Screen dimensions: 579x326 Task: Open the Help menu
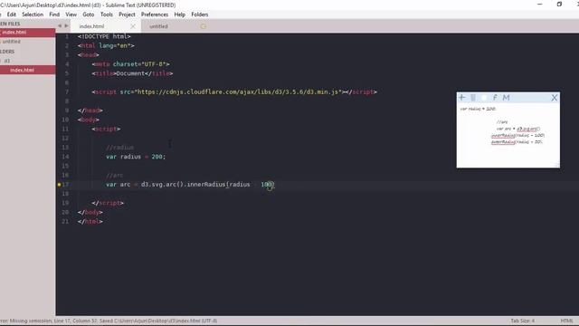pos(179,14)
